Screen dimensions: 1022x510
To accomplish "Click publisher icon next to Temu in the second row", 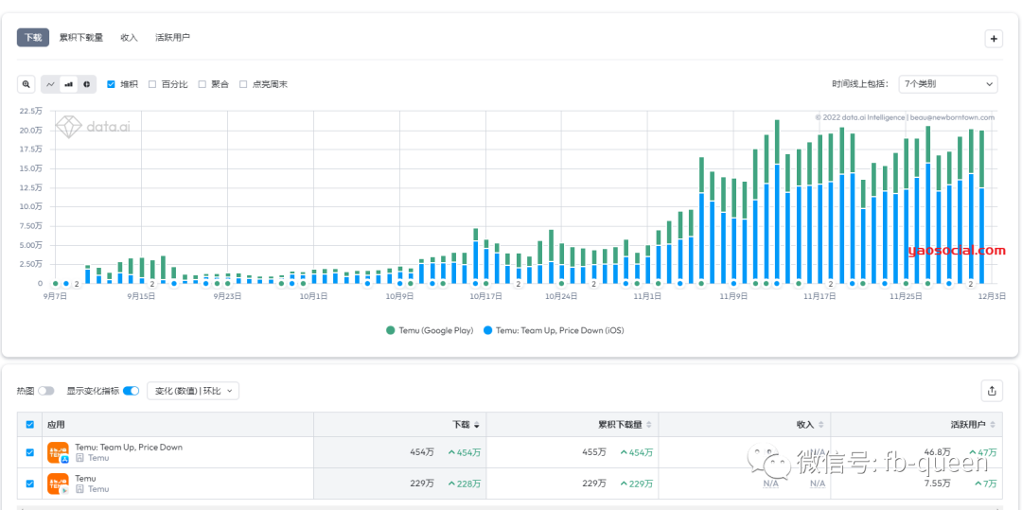I will (79, 489).
